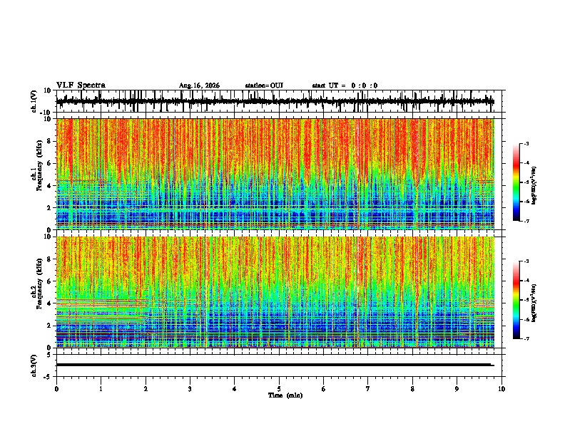
Task: Click the ch.3 voltage trace line
Action: 275,365
